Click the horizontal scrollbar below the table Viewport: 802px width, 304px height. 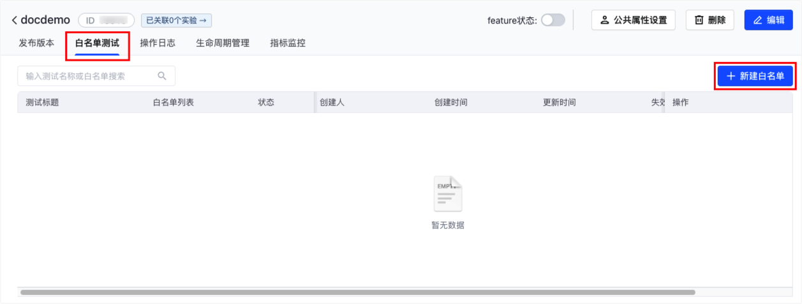357,292
